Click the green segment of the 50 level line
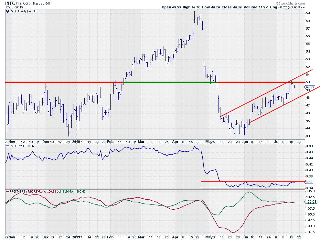This screenshot has height=240, width=320. 170,82
